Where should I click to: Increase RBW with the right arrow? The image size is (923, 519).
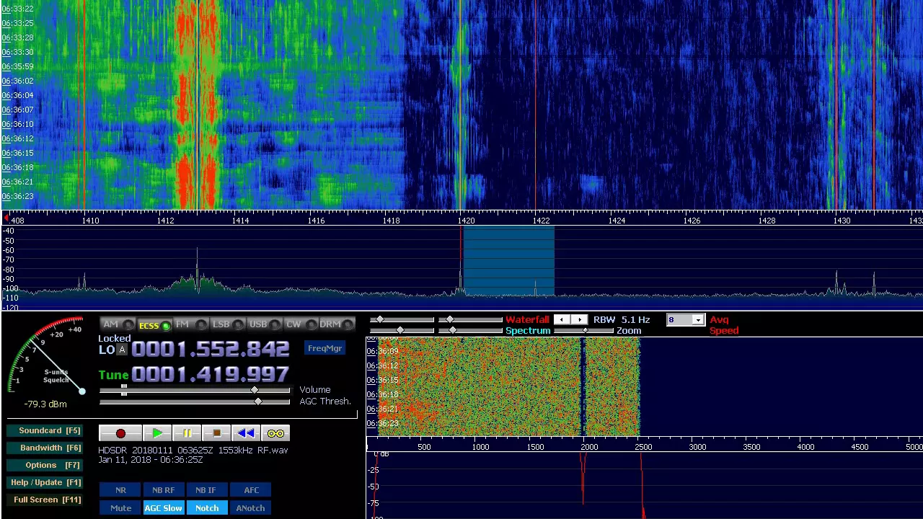coord(579,320)
